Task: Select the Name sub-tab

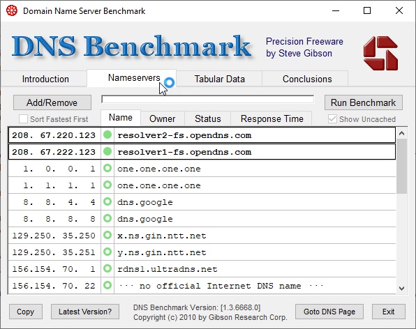Action: (x=121, y=118)
